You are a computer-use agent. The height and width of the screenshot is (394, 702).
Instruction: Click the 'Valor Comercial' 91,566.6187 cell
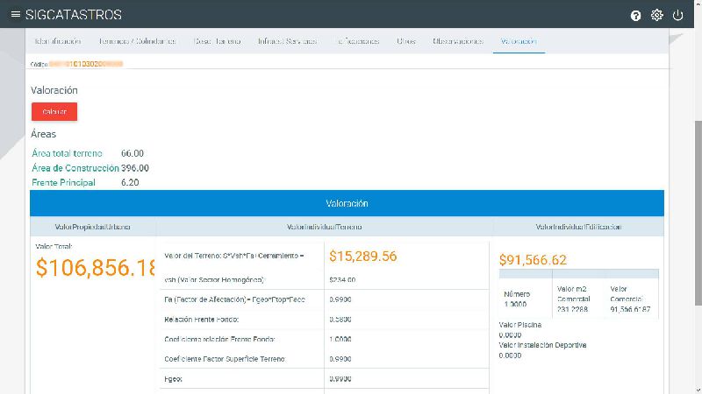(x=630, y=299)
